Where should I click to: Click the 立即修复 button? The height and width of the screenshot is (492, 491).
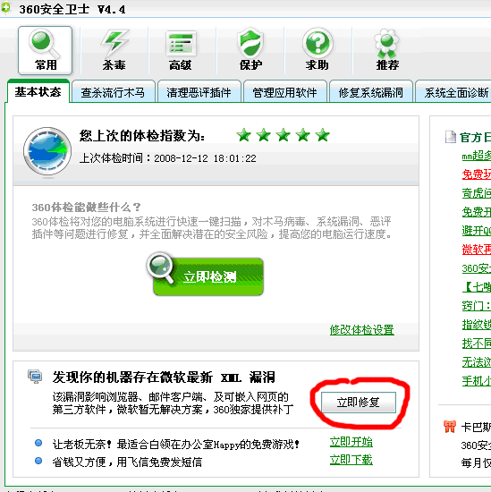pos(359,402)
